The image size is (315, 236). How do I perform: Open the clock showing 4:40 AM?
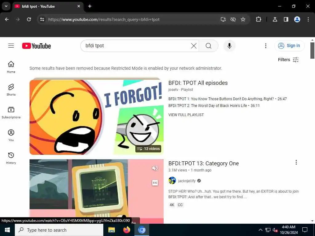point(289,230)
